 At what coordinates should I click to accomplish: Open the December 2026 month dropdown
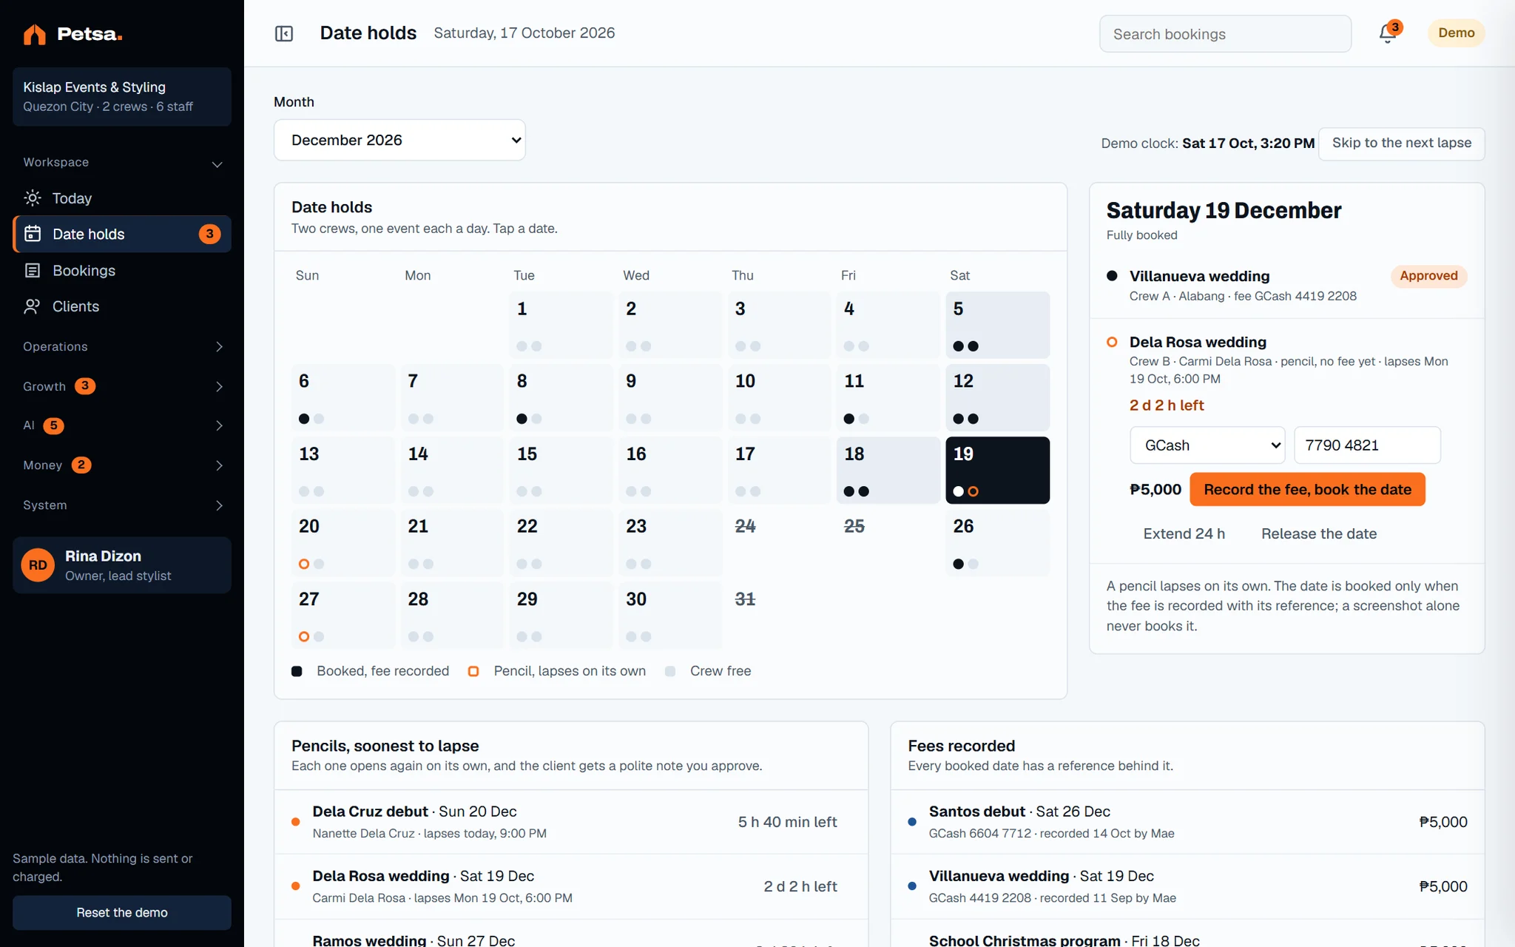(399, 140)
